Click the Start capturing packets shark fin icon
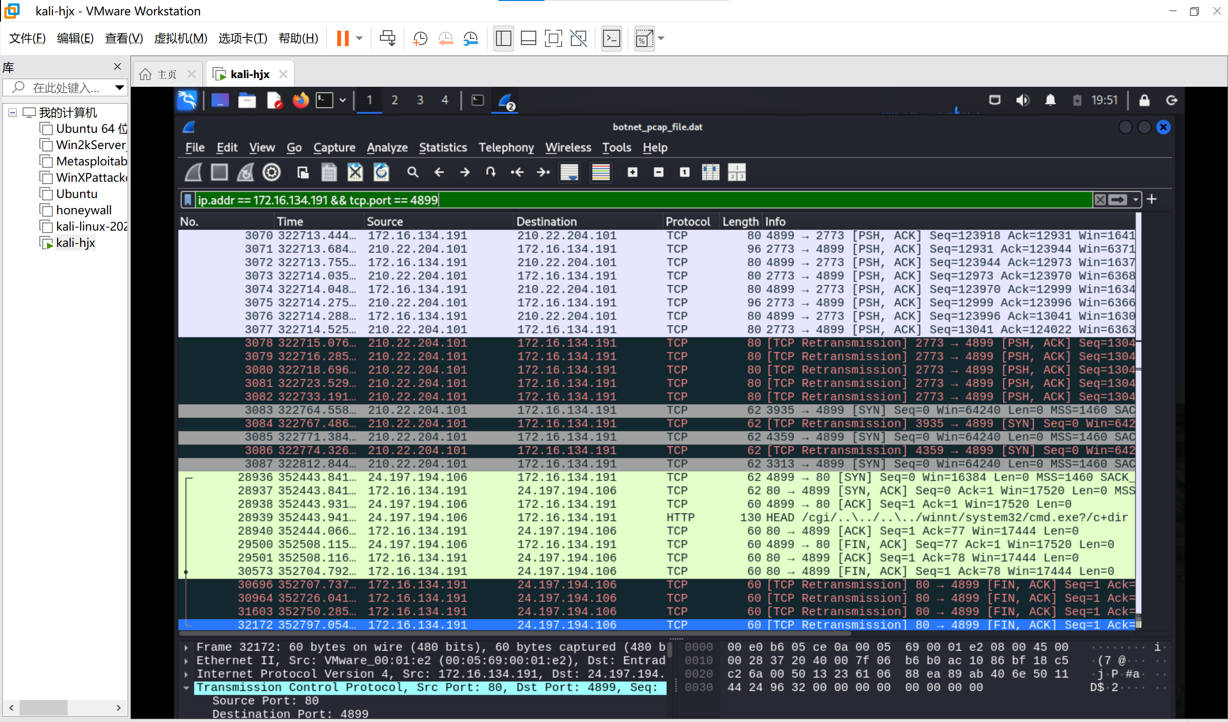Screen dimensions: 1228x722 tap(193, 173)
